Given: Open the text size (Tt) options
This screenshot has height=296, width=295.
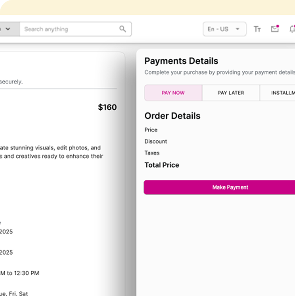Looking at the screenshot, I should pyautogui.click(x=257, y=29).
